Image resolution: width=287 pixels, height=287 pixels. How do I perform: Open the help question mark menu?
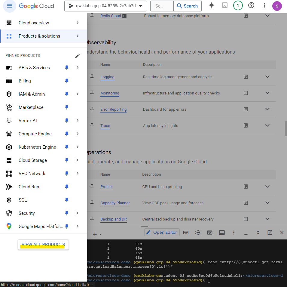coord(251,5)
